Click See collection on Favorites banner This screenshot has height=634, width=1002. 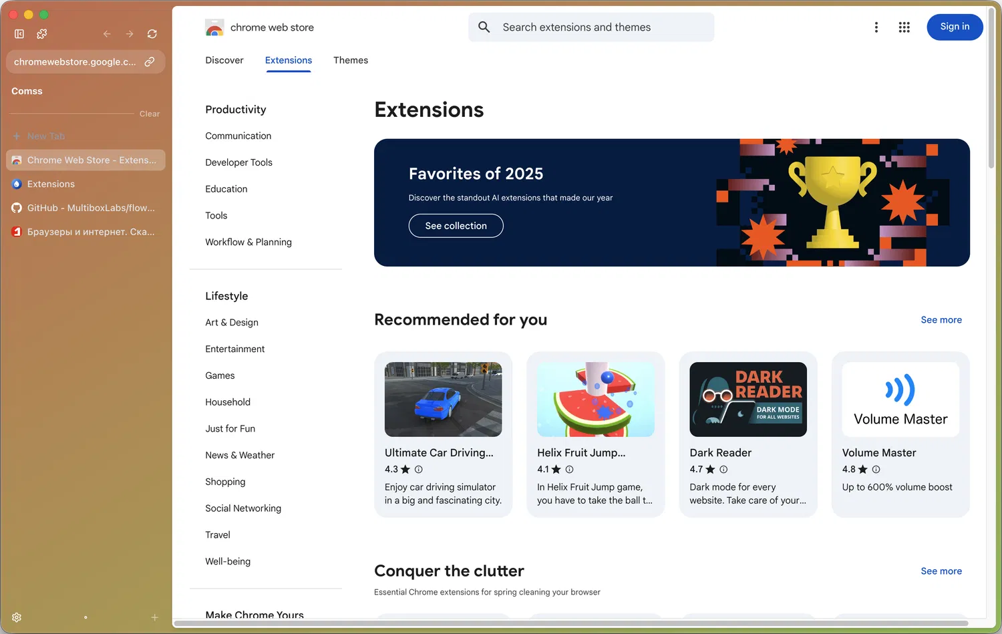[456, 226]
